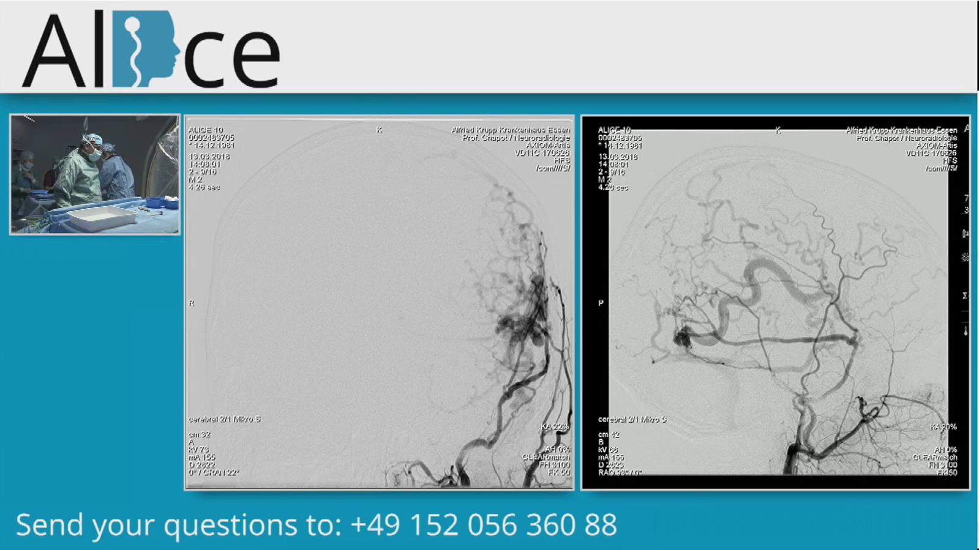This screenshot has width=979, height=550.
Task: Click the sigma icon beside lateral angiogram
Action: 966,295
